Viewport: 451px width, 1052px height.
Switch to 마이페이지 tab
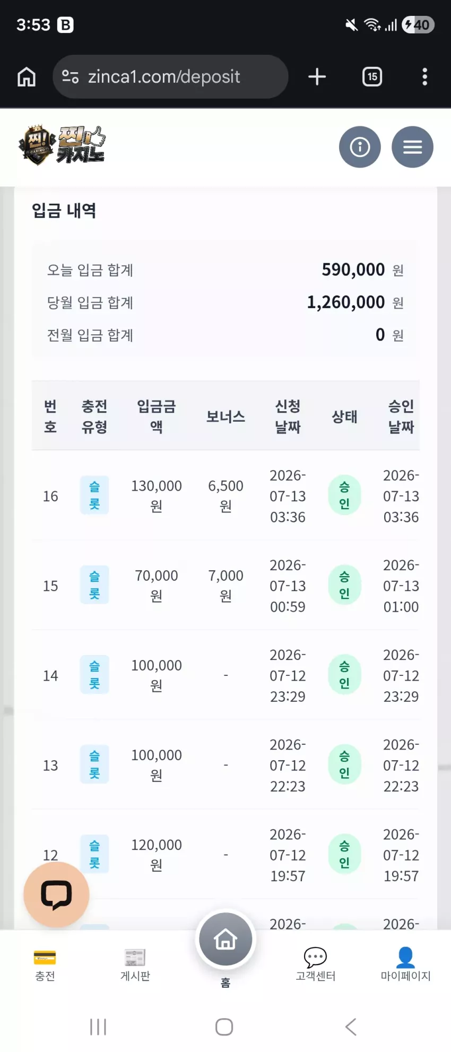pos(405,965)
